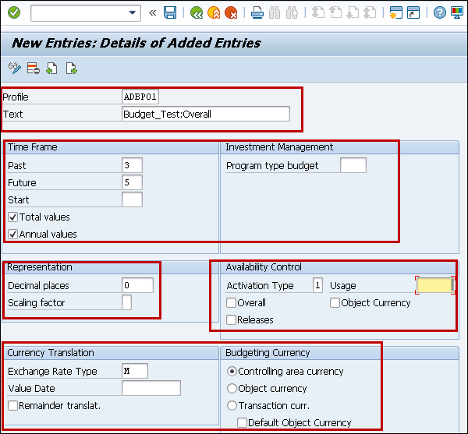Select Transaction curr. radio button
The image size is (468, 434).
pyautogui.click(x=232, y=406)
